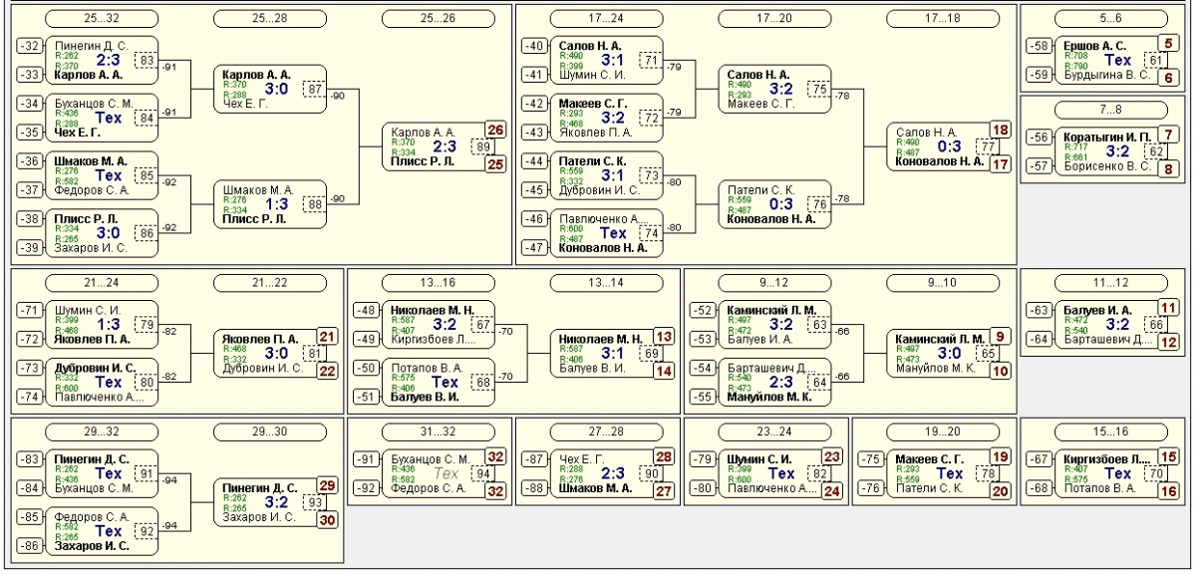Click the 25...32 bracket header label
Screen dimensions: 1196x574
(x=103, y=19)
